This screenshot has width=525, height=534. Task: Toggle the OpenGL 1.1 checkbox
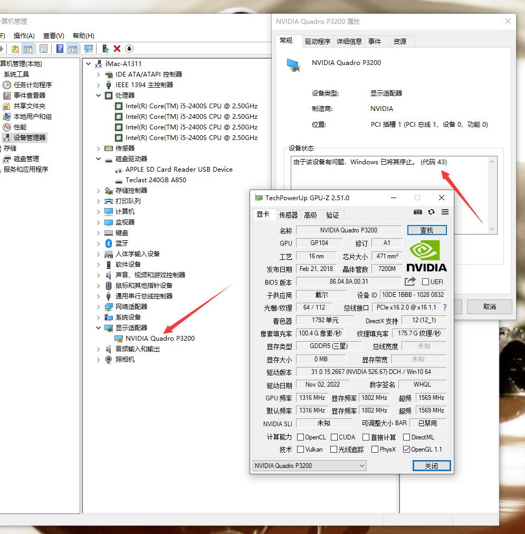point(406,449)
